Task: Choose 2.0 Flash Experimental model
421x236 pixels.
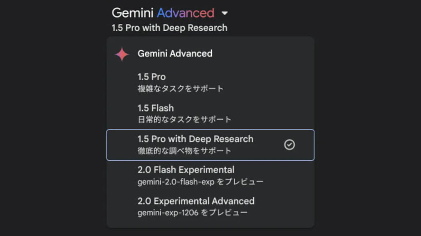Action: pos(185,170)
